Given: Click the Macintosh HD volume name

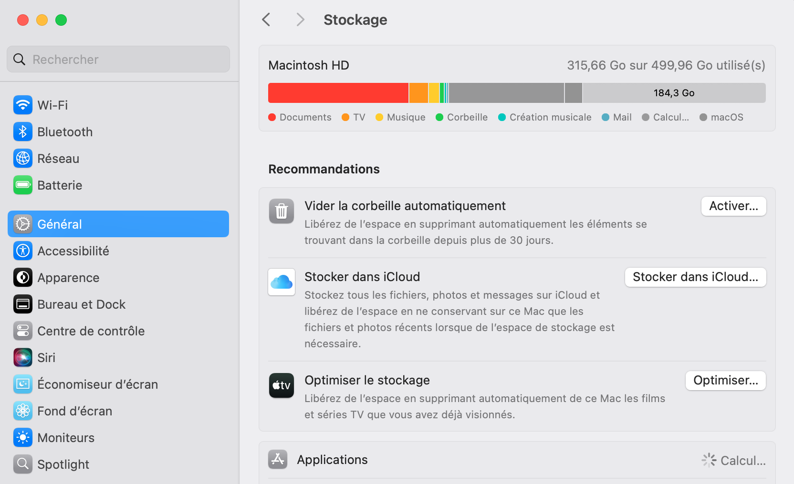Looking at the screenshot, I should point(309,65).
